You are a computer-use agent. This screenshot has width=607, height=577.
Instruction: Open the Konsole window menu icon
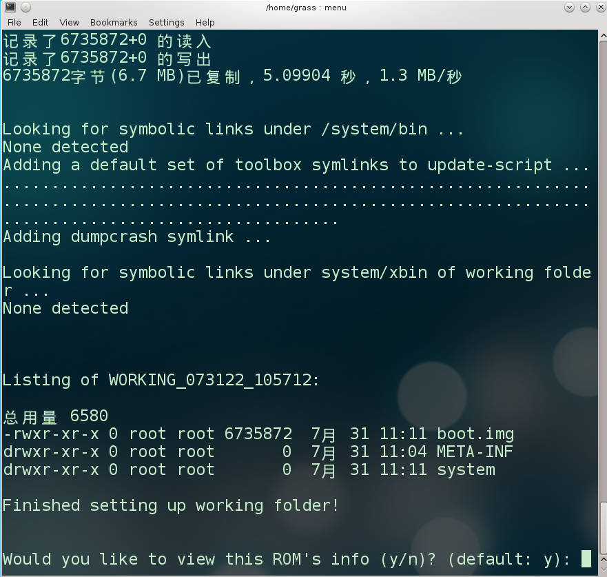10,8
